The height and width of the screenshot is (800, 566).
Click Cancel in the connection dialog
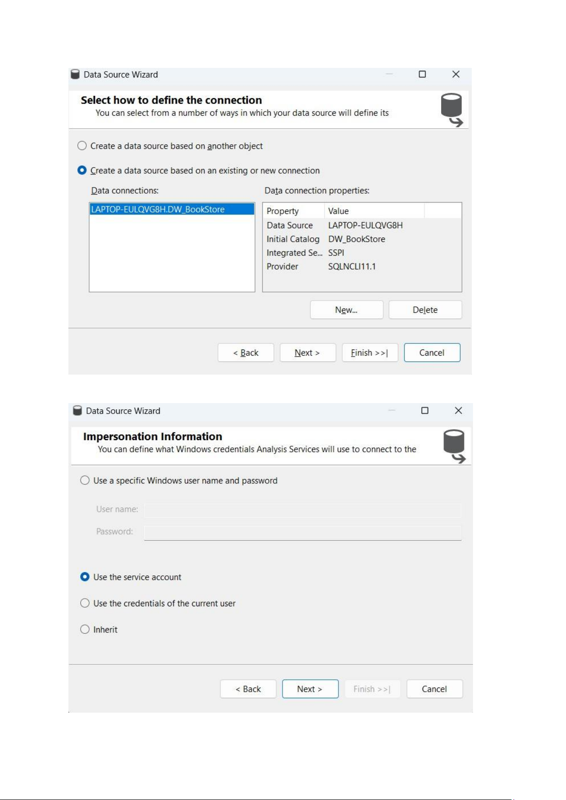(x=432, y=353)
